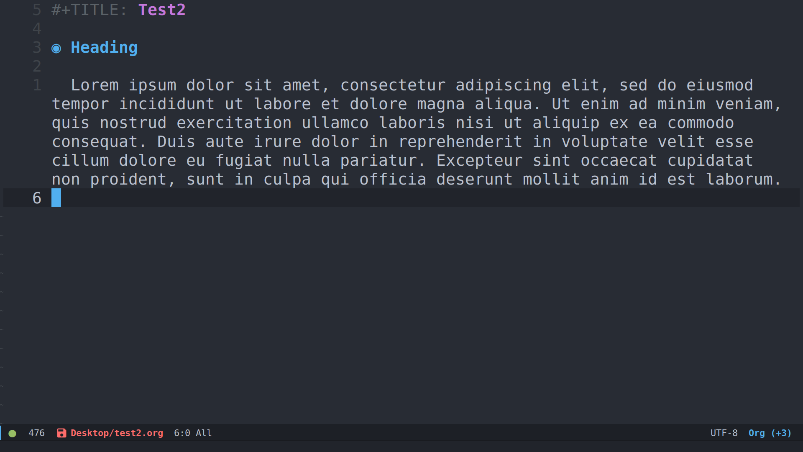Click the "Test2" title text
This screenshot has width=803, height=452.
[162, 10]
